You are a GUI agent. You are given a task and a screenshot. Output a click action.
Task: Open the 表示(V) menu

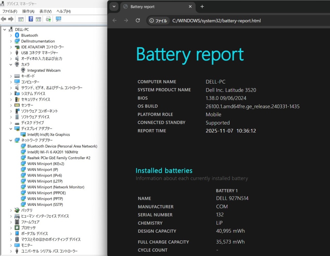(45, 11)
